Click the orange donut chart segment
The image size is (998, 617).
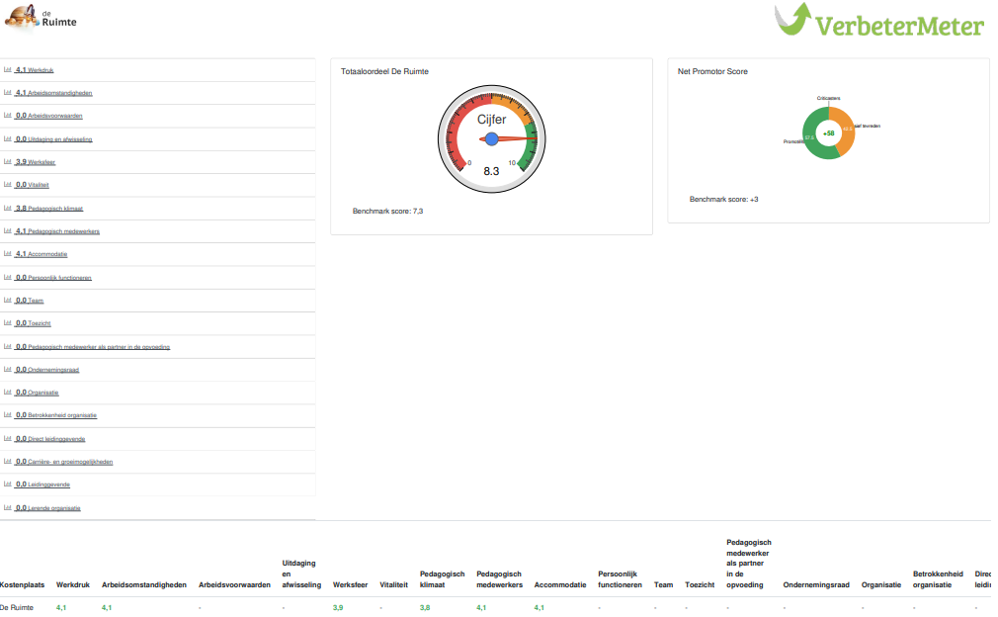coord(847,129)
